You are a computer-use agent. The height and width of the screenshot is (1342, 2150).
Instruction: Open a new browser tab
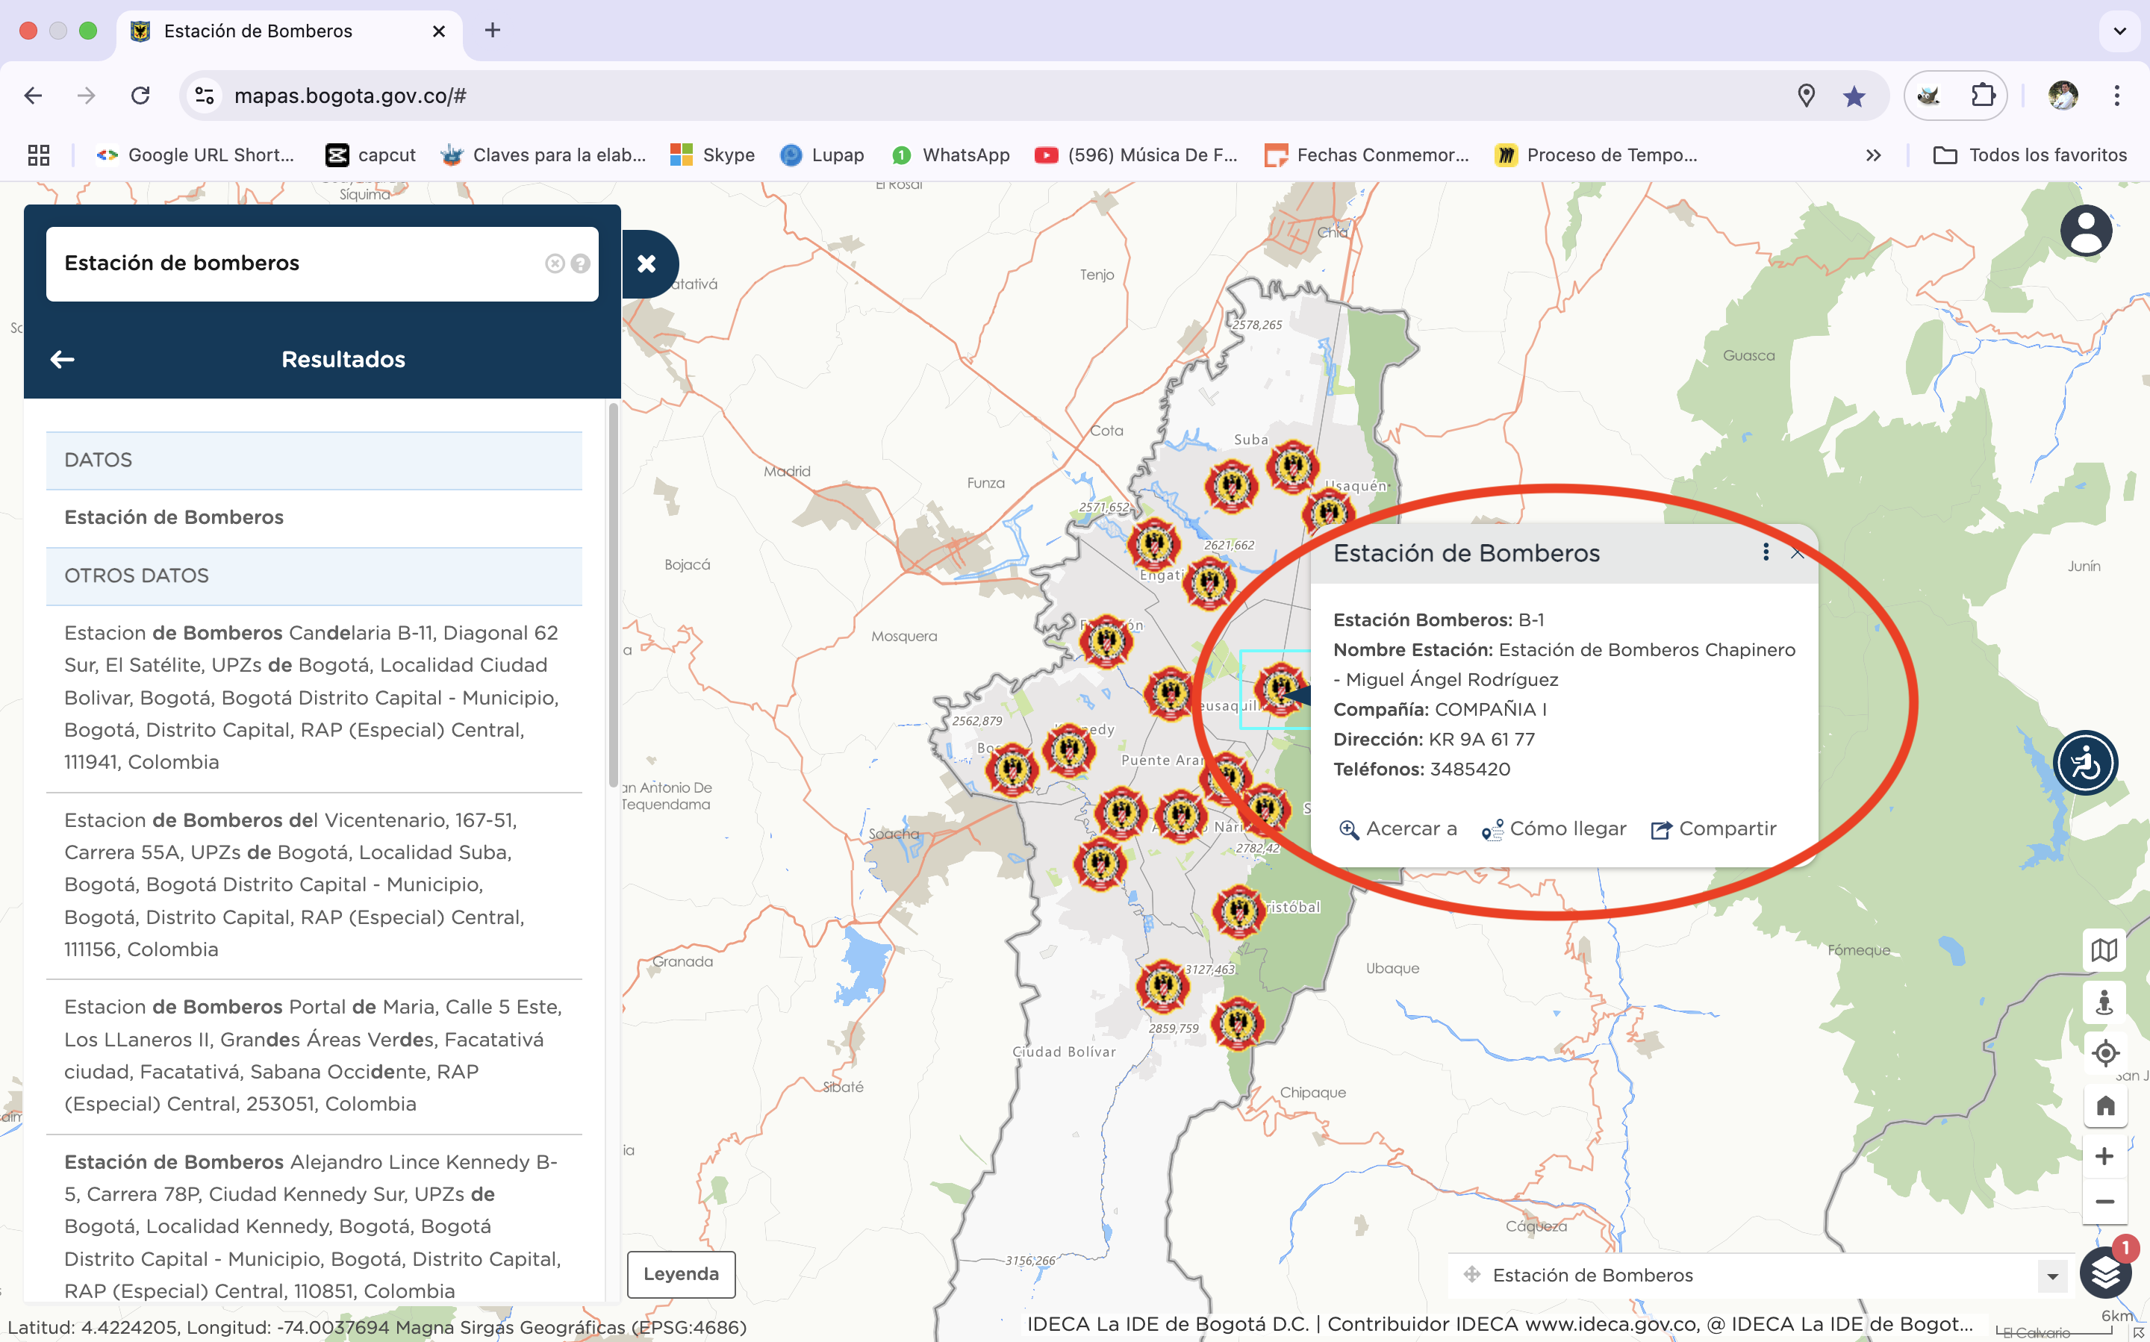click(493, 30)
